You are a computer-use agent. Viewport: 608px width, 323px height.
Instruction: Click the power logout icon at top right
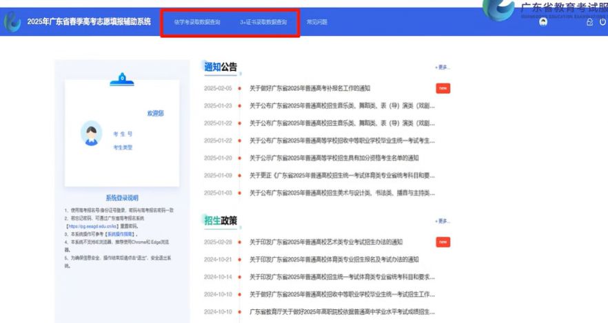602,22
